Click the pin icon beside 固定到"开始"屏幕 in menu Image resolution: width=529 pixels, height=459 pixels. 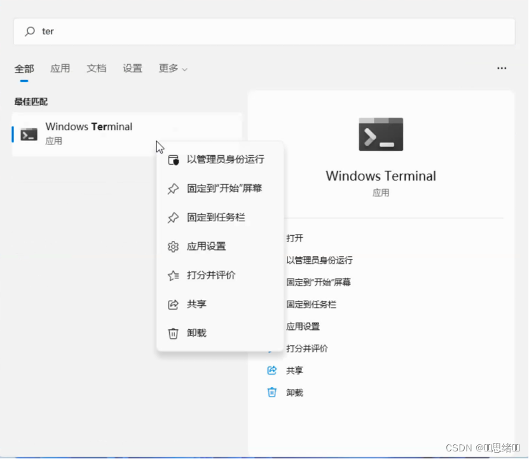173,189
